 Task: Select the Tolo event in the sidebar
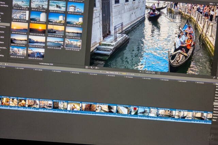coord(2,14)
